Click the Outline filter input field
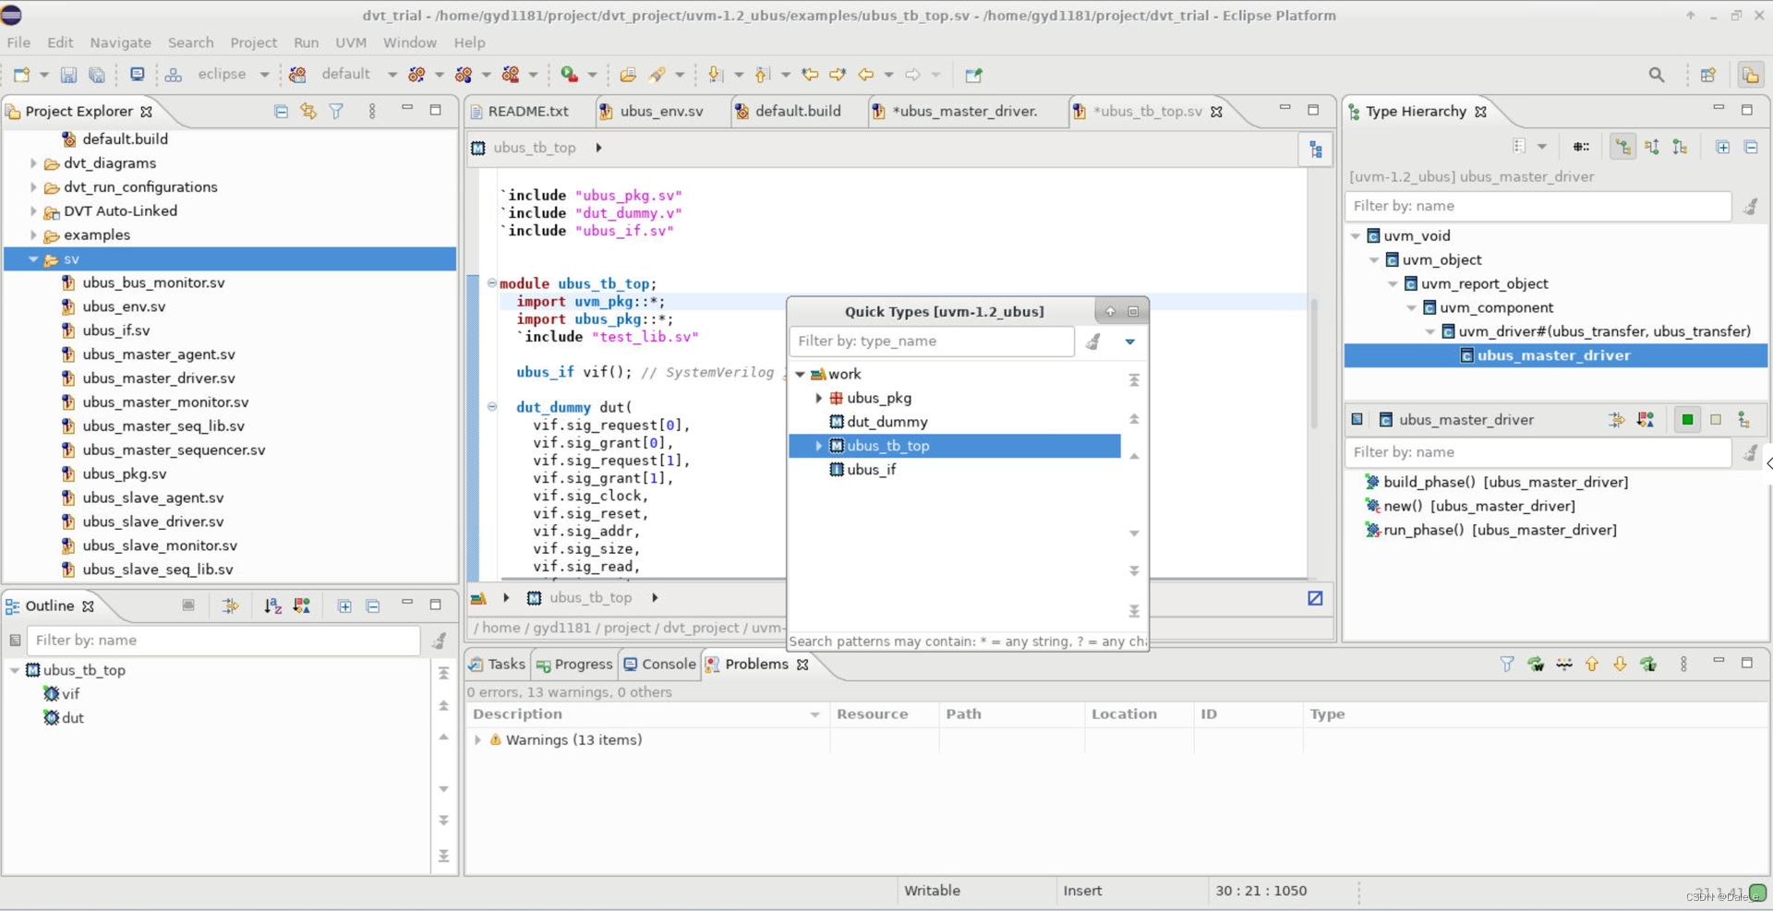Screen dimensions: 1773x911 pos(223,641)
